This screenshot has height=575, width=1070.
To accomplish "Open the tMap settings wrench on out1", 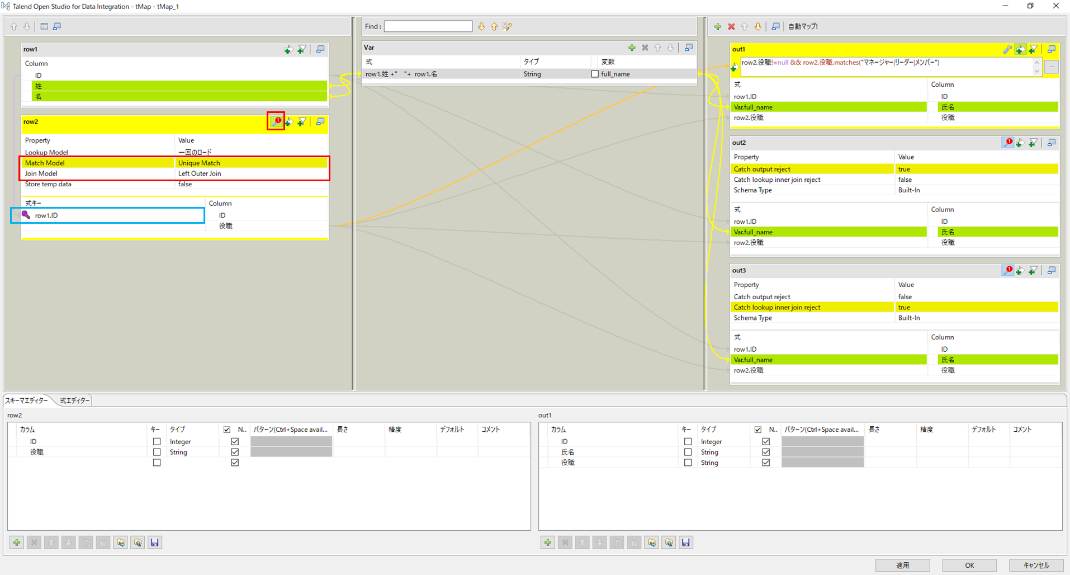I will click(x=1007, y=49).
